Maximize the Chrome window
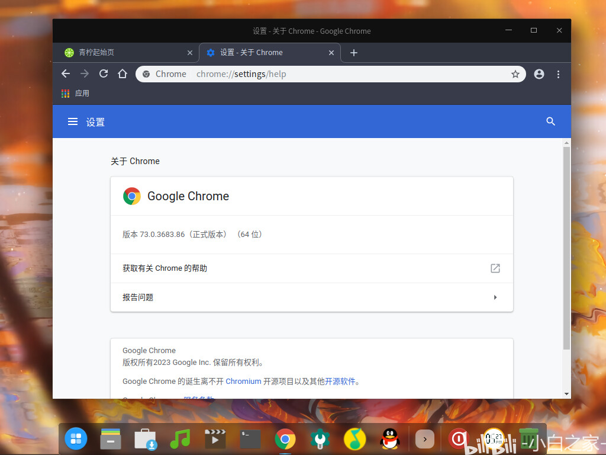The image size is (606, 455). pos(534,30)
